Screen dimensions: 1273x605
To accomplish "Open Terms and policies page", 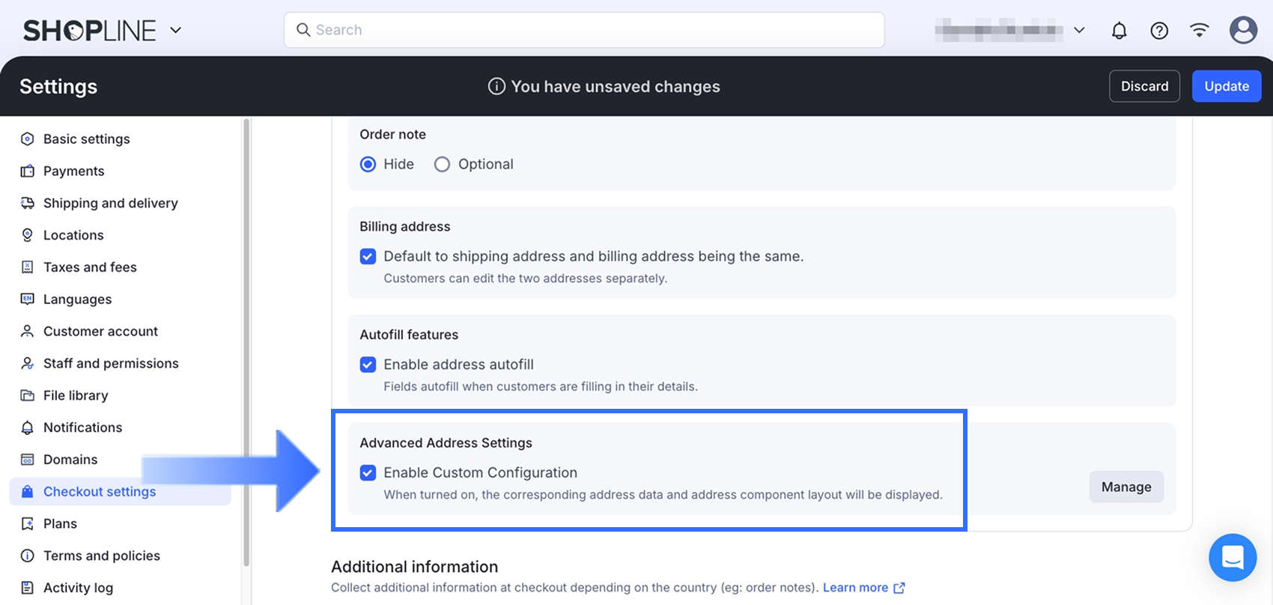I will [x=102, y=556].
